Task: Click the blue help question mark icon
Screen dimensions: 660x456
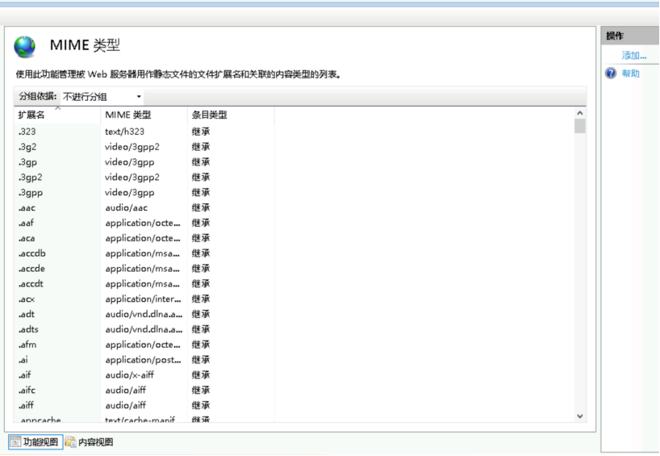Action: point(611,73)
